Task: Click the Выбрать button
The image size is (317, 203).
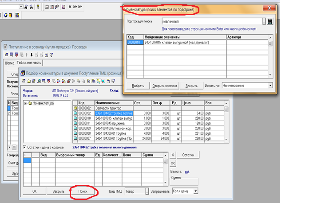Action: [138, 86]
